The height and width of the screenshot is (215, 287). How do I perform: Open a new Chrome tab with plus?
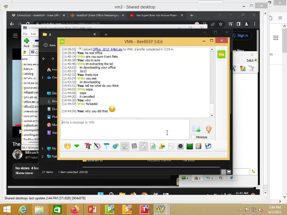[x=191, y=15]
